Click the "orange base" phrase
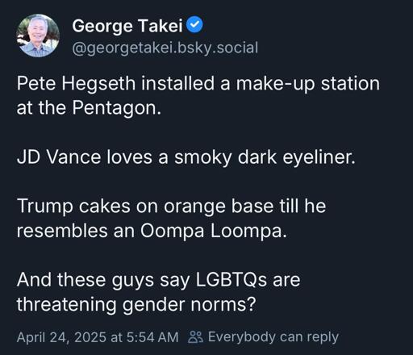 [219, 207]
